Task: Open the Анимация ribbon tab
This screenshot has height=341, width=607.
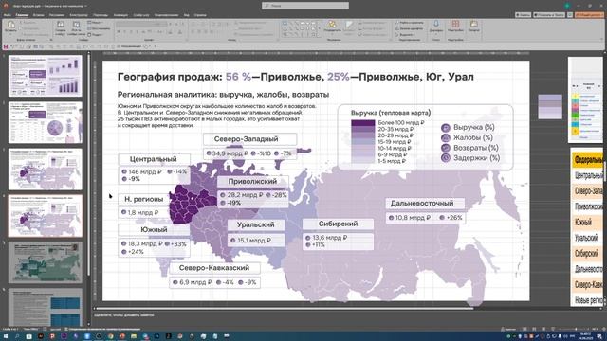Action: pos(120,15)
